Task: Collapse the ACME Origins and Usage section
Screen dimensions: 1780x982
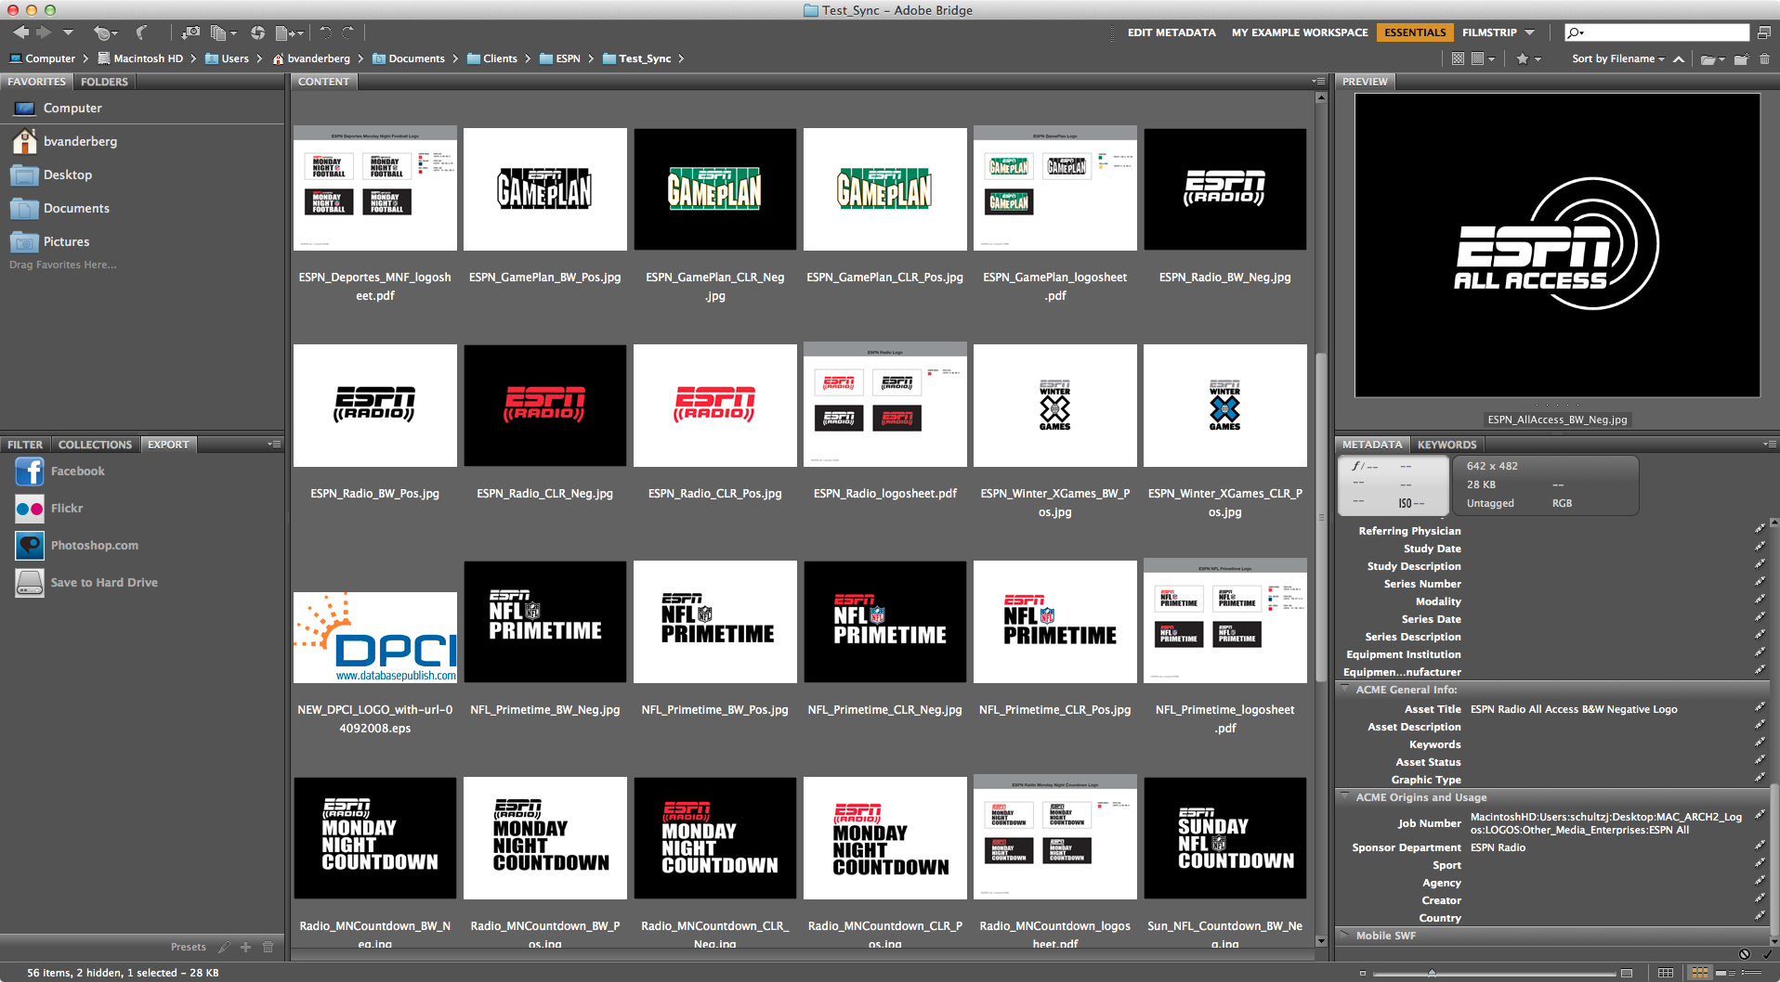Action: (1344, 796)
